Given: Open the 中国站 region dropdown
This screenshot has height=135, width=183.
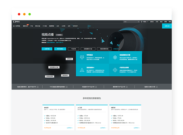Looking at the screenshot, I should point(145,22).
